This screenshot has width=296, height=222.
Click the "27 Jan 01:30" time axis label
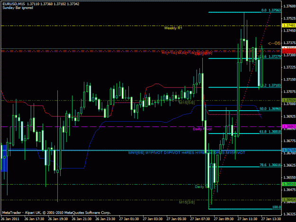click(129, 219)
